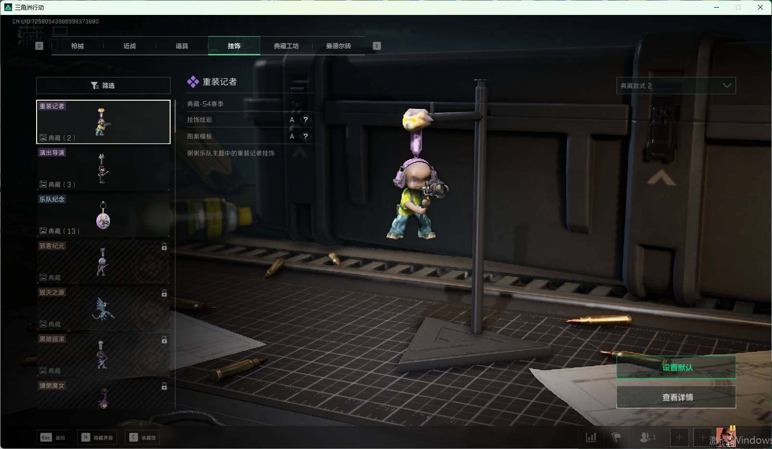Select the 乐队纪念 charm card

click(103, 215)
